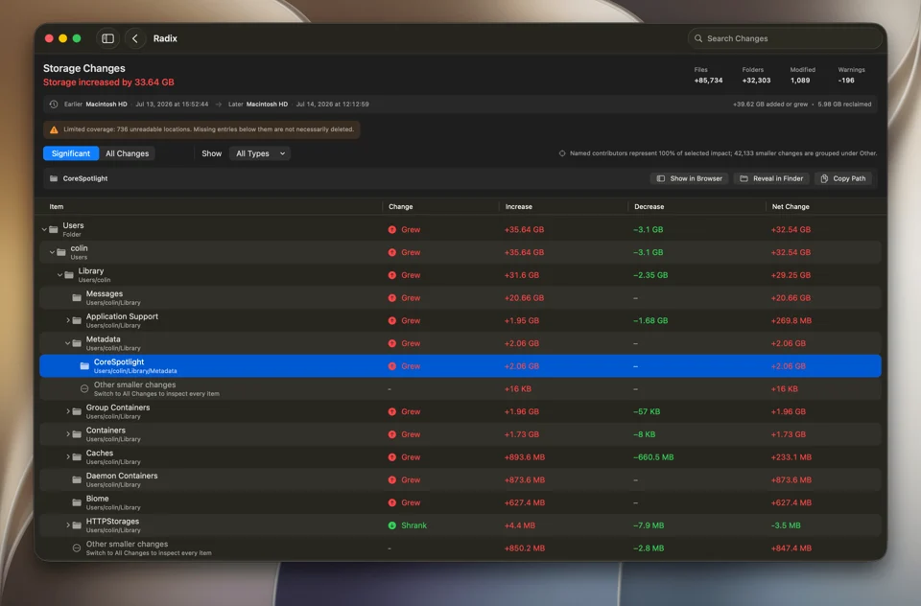
Task: Collapse the Library folder
Action: (x=59, y=275)
